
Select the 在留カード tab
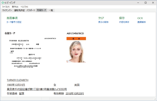click(x=42, y=10)
